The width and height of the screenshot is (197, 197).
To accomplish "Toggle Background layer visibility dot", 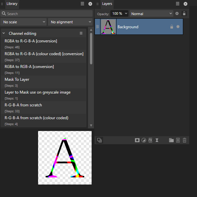I will coord(178,27).
